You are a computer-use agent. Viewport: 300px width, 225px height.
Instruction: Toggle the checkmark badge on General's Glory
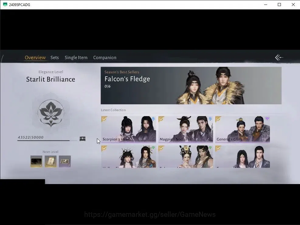218,119
